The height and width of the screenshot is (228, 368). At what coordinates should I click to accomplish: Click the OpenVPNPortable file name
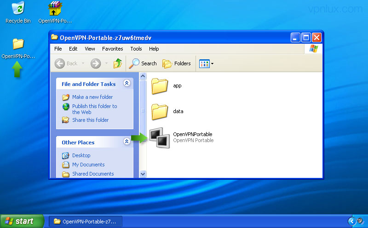pyautogui.click(x=192, y=134)
